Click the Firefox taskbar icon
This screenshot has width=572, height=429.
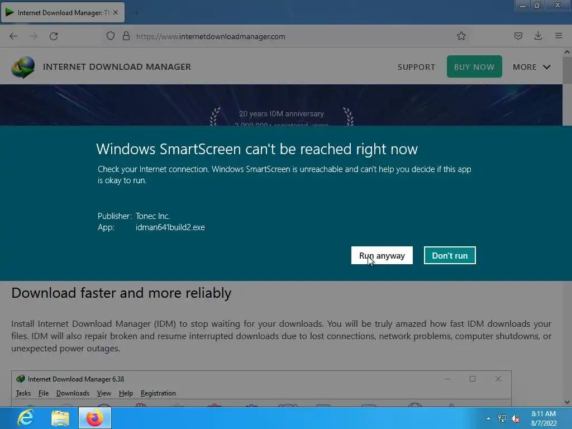click(x=94, y=418)
